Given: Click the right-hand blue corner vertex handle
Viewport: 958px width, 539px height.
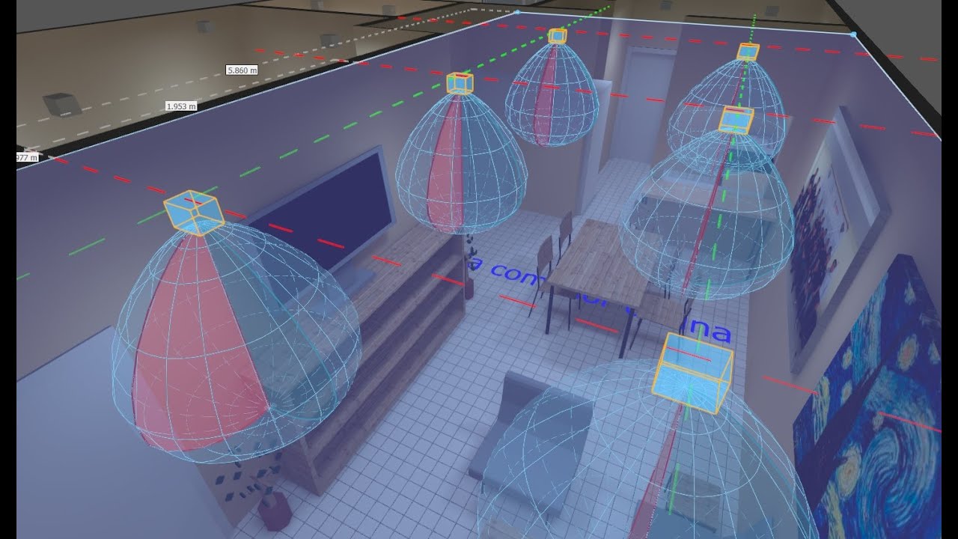Looking at the screenshot, I should (853, 34).
